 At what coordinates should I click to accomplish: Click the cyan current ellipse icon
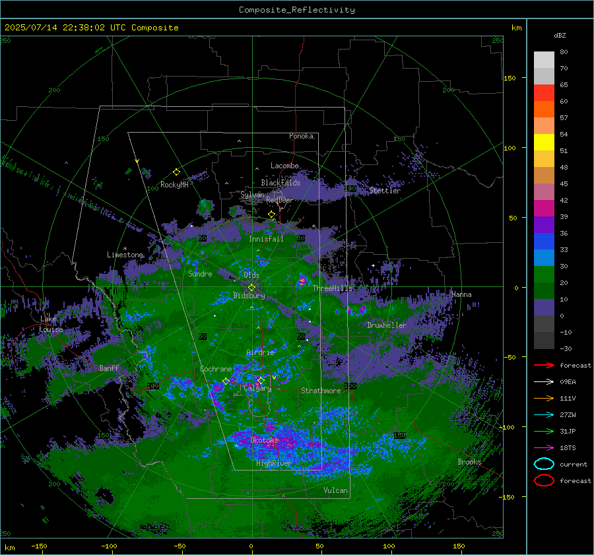[544, 464]
